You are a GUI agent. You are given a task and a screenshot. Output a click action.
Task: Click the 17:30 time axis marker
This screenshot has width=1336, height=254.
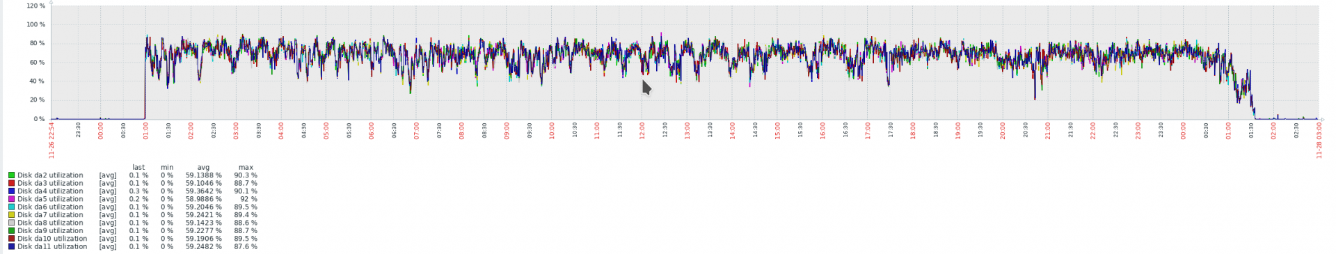pyautogui.click(x=890, y=130)
